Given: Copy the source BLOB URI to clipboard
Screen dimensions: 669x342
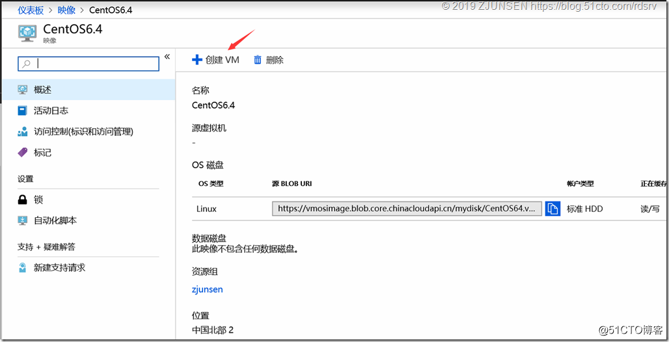Looking at the screenshot, I should click(553, 209).
